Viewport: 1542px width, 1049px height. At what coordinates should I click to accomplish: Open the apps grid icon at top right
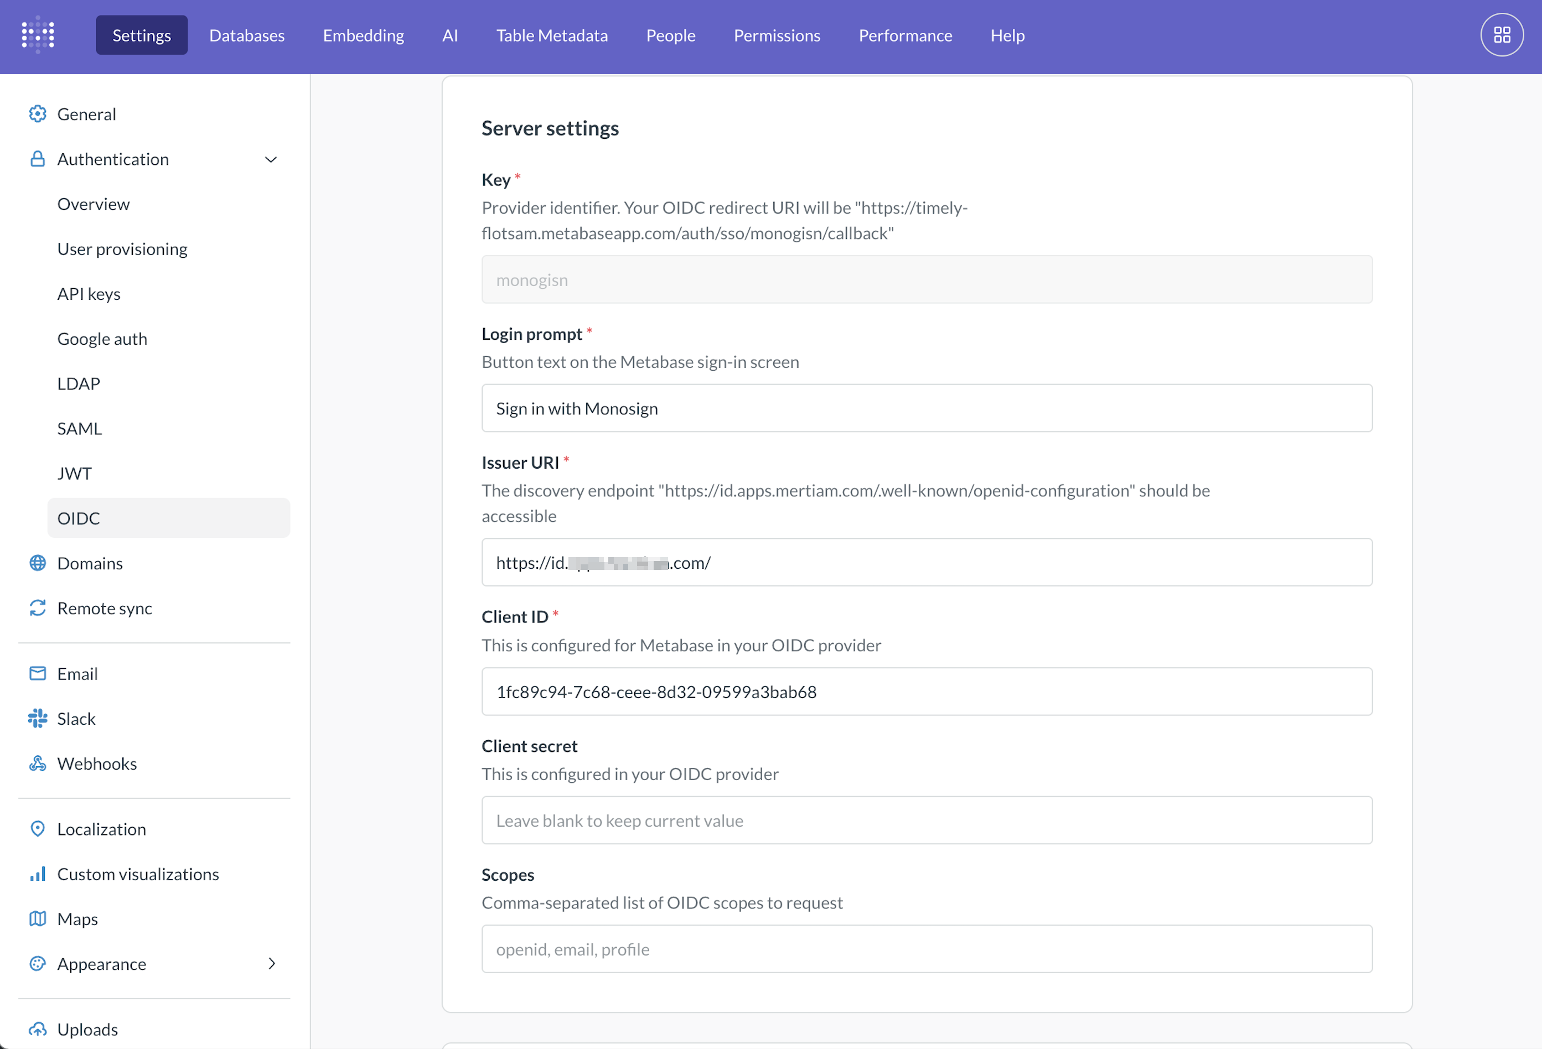1502,35
